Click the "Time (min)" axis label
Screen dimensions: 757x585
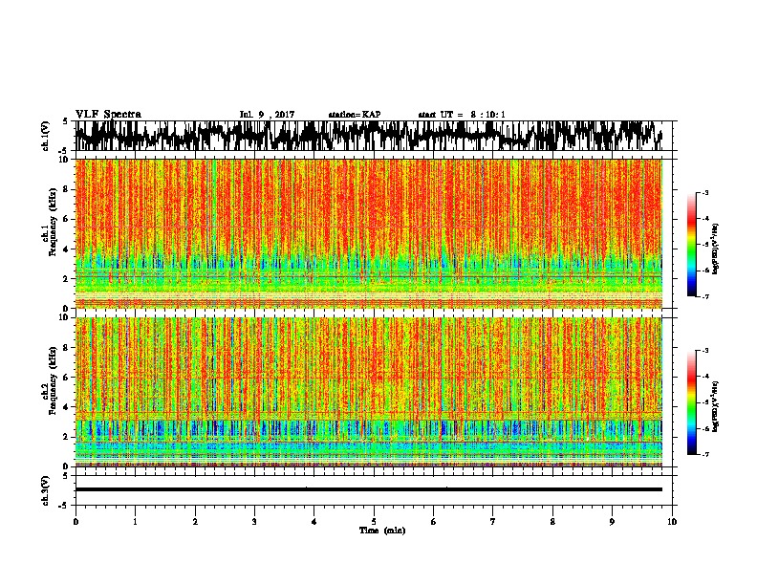point(382,531)
